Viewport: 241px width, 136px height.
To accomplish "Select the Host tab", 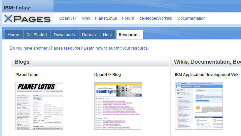I will (x=107, y=35).
